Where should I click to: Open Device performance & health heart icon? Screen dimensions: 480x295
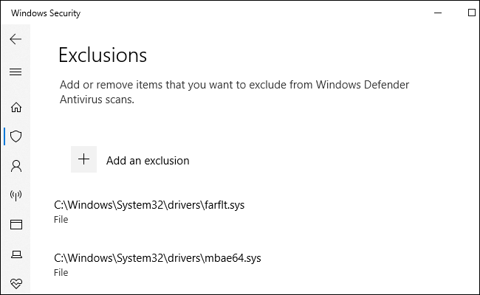[16, 283]
